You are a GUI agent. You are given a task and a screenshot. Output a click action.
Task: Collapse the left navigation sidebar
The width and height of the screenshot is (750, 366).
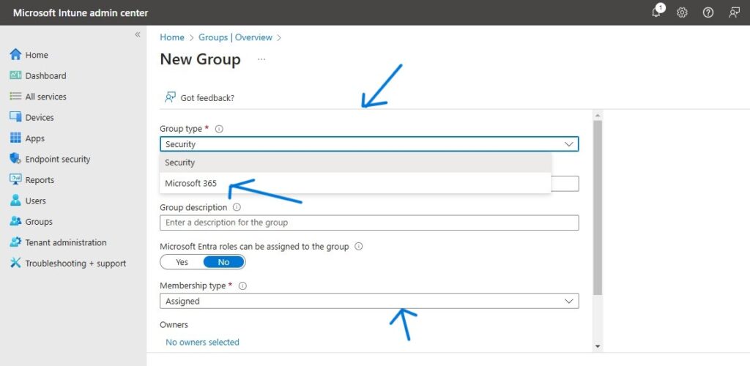[138, 35]
